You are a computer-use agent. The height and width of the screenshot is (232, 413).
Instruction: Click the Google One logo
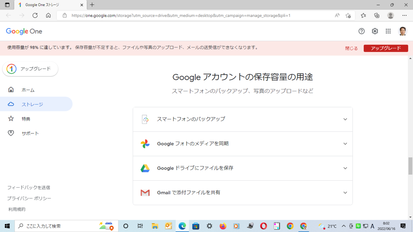[24, 31]
